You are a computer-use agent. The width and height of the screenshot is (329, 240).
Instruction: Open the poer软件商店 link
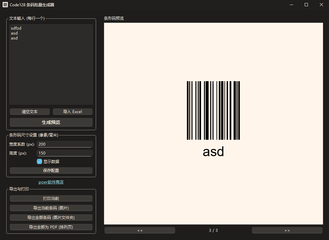pyautogui.click(x=51, y=182)
